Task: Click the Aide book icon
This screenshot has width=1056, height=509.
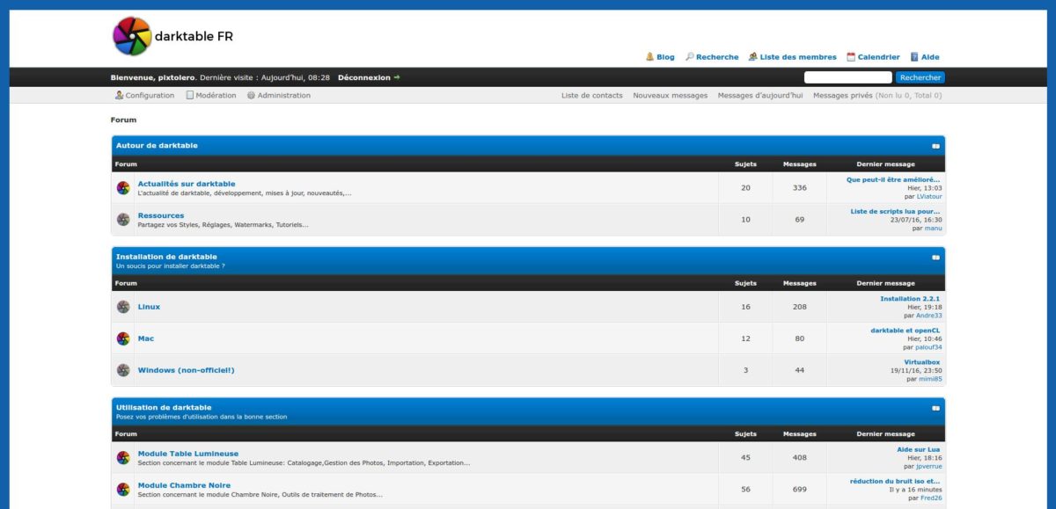Action: (x=914, y=57)
